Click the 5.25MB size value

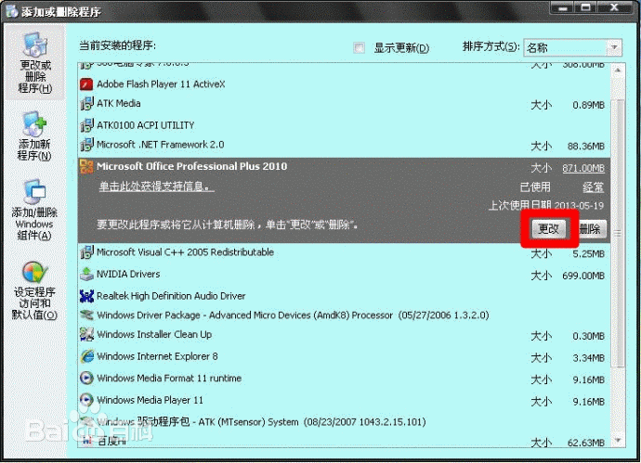589,254
